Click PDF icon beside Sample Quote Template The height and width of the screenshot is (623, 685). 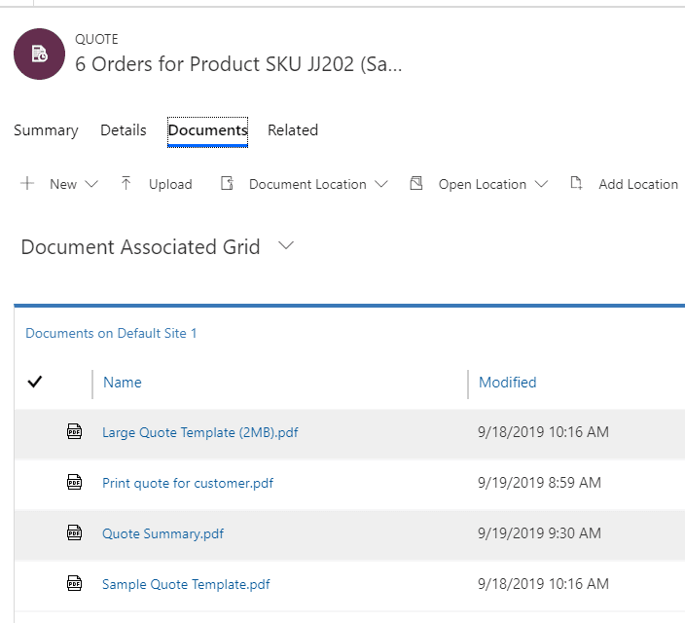(74, 584)
